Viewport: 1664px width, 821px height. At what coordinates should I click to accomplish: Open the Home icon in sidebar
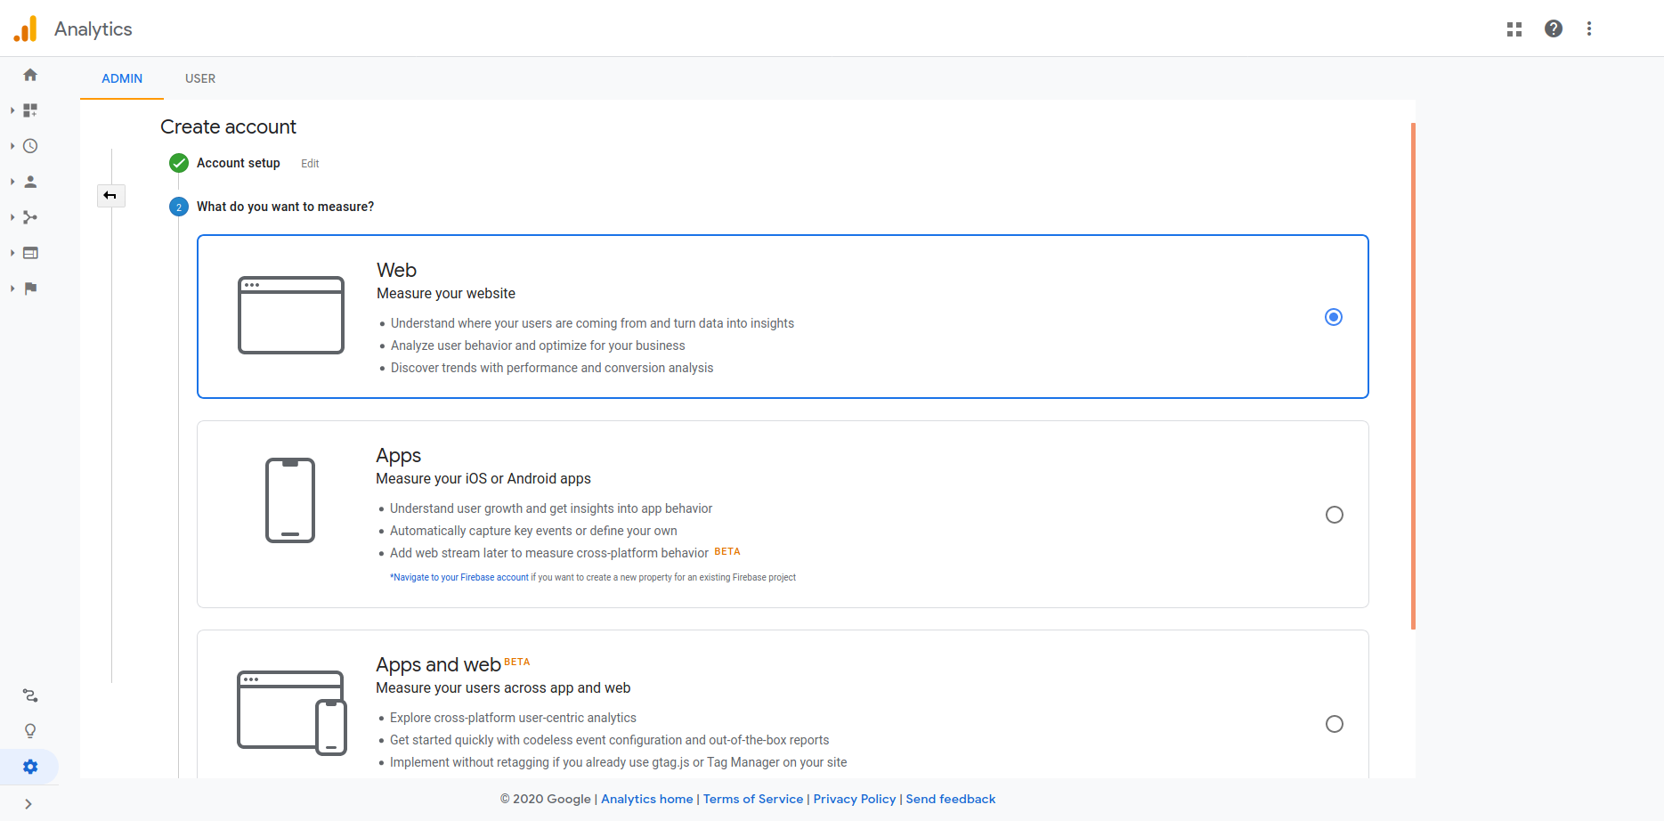click(x=30, y=75)
